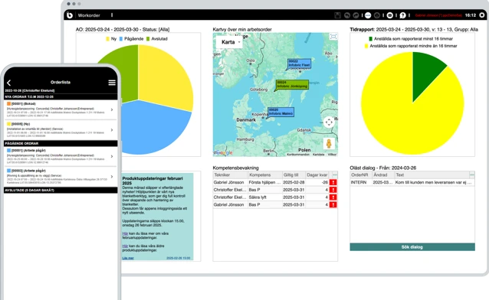Click the undo arrow icon in toolbar
Screen dimensions: 489x300
tap(347, 15)
